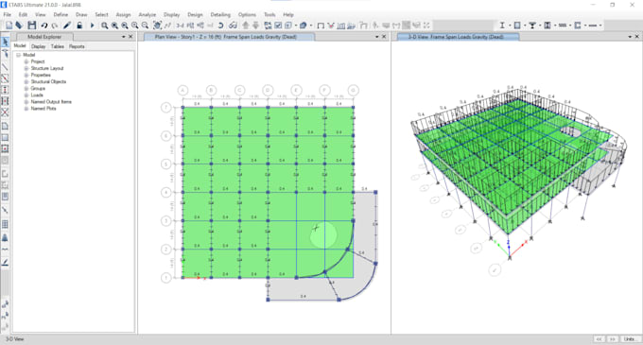Toggle the lock/unlock model padlock
This screenshot has width=643, height=345.
tap(79, 26)
